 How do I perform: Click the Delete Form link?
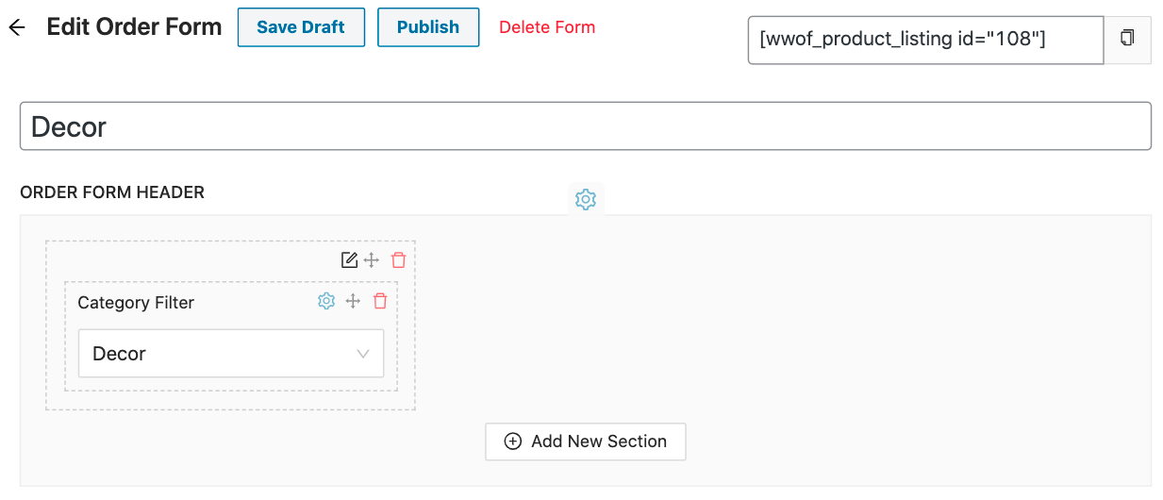pos(547,27)
